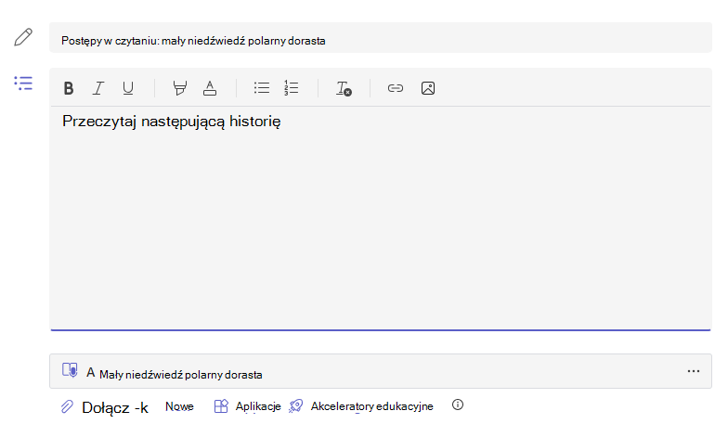Insert an image into instructions

[x=427, y=88]
